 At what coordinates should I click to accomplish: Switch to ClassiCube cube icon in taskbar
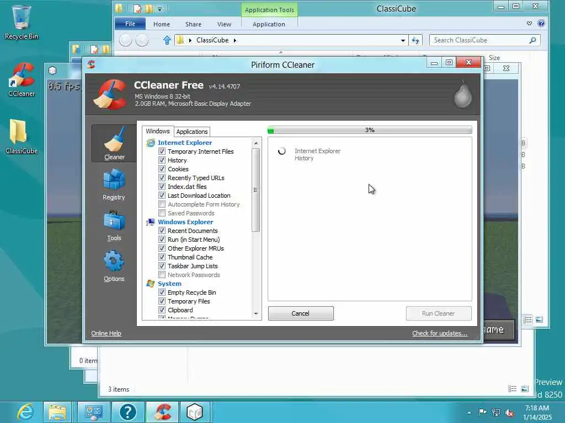pyautogui.click(x=195, y=412)
